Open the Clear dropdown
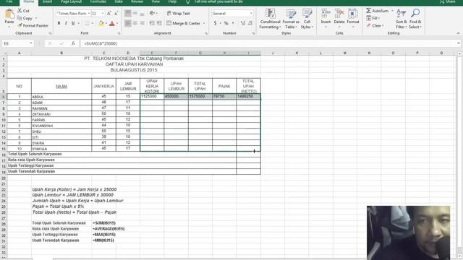 (375, 26)
